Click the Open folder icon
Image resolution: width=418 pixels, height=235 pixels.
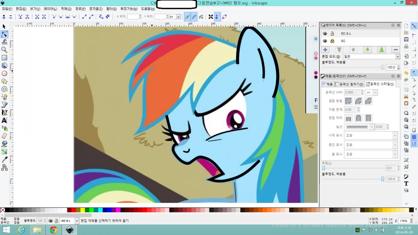coord(406,33)
